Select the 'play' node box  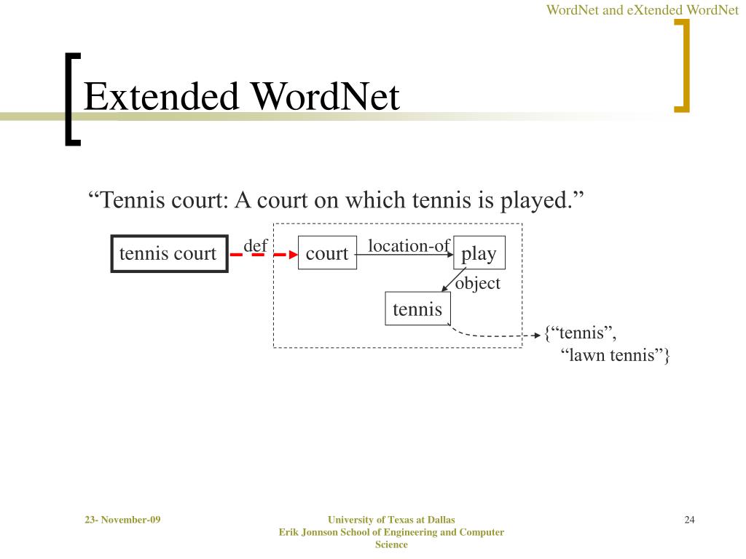tap(479, 253)
